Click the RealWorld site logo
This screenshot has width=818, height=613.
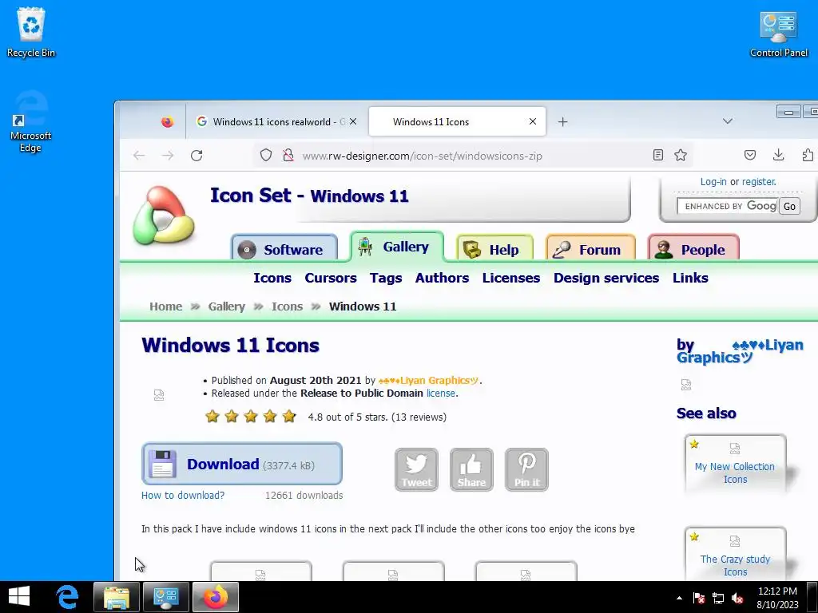pyautogui.click(x=164, y=215)
